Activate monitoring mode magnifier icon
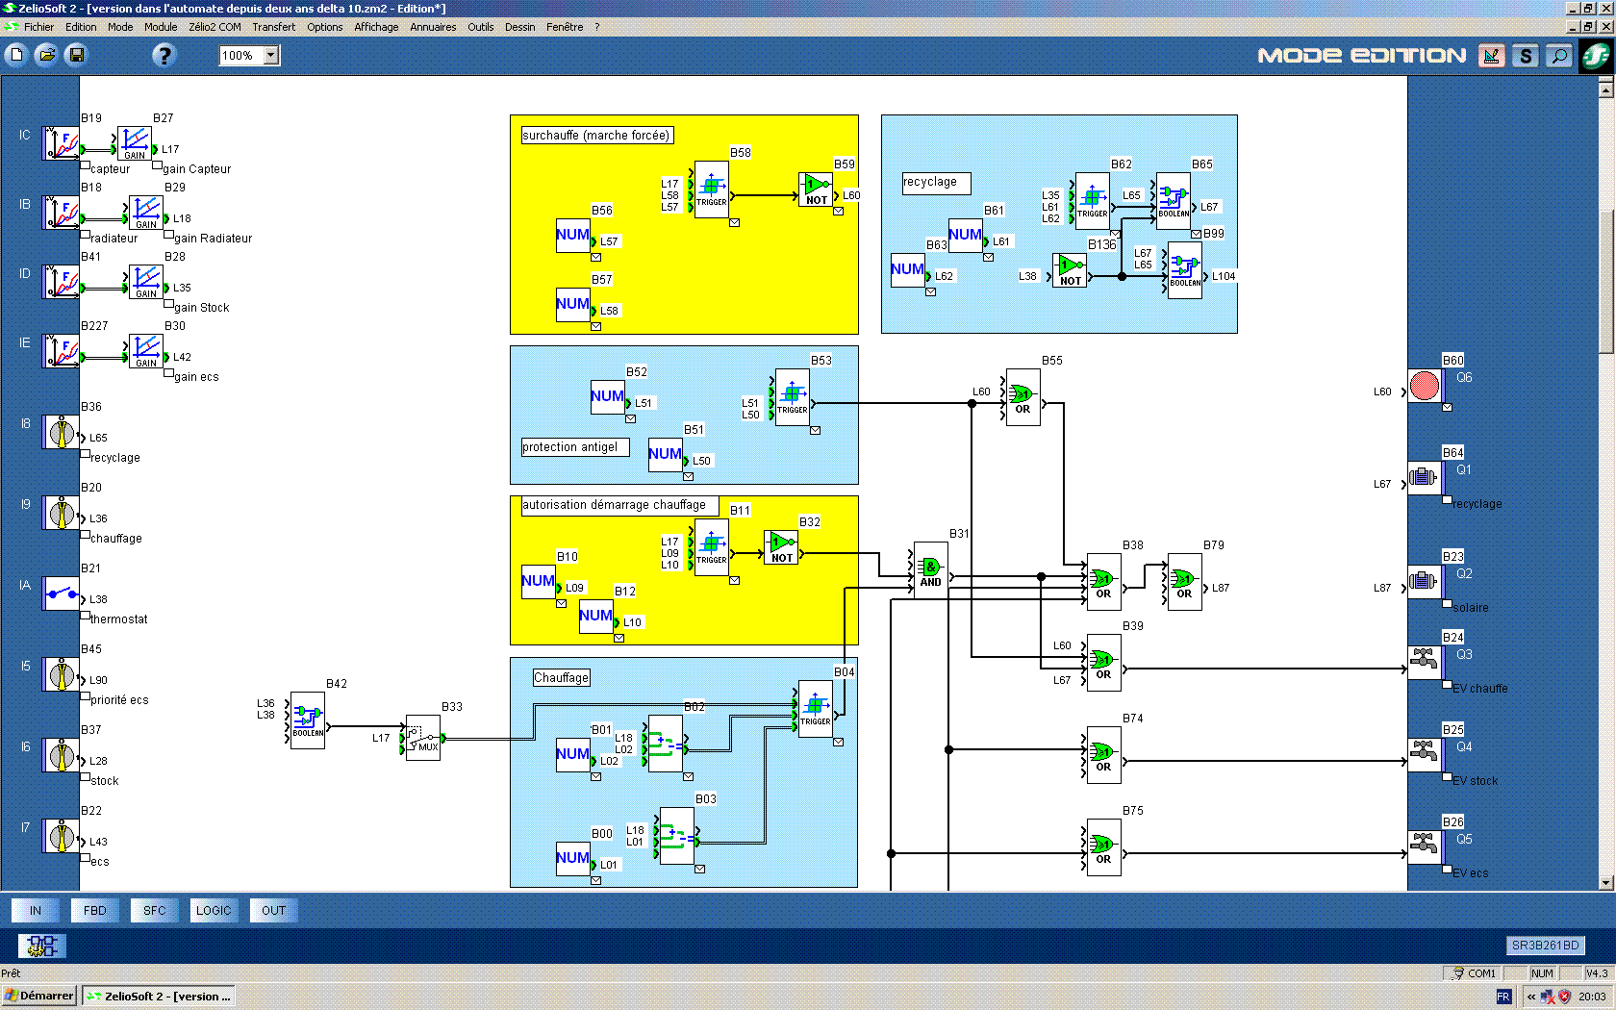 (1558, 56)
